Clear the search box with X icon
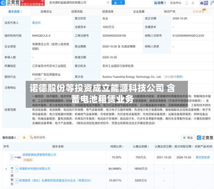The height and width of the screenshot is (189, 214). [108, 3]
